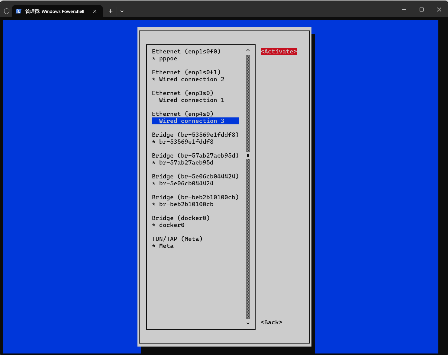The image size is (448, 355).
Task: Select the Meta TUN/TAP connection
Action: [x=166, y=246]
